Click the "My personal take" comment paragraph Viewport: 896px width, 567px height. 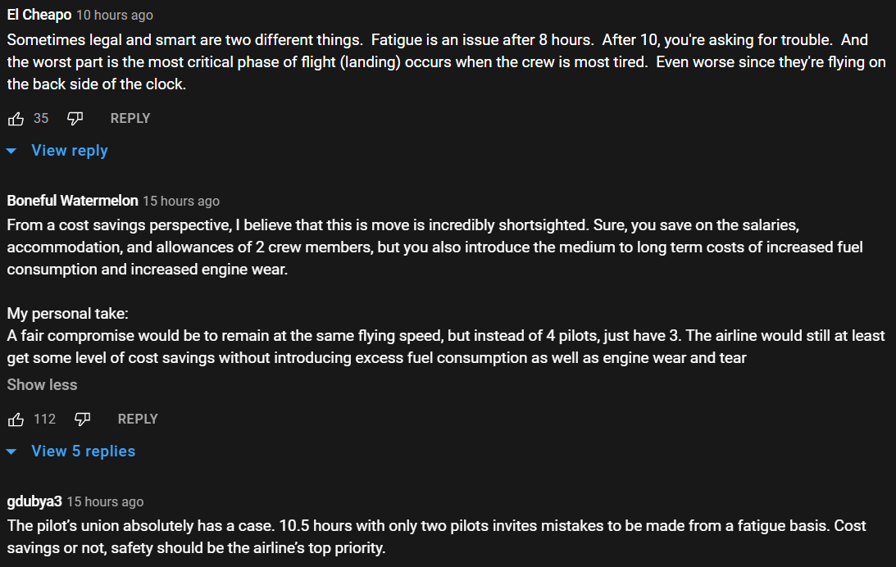click(443, 347)
